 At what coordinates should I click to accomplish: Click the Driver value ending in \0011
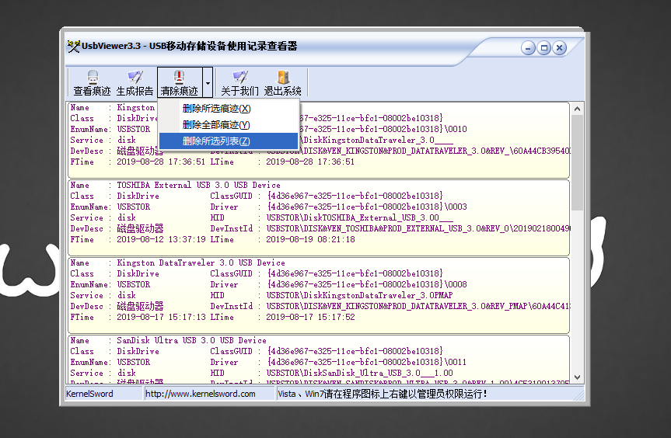click(367, 363)
